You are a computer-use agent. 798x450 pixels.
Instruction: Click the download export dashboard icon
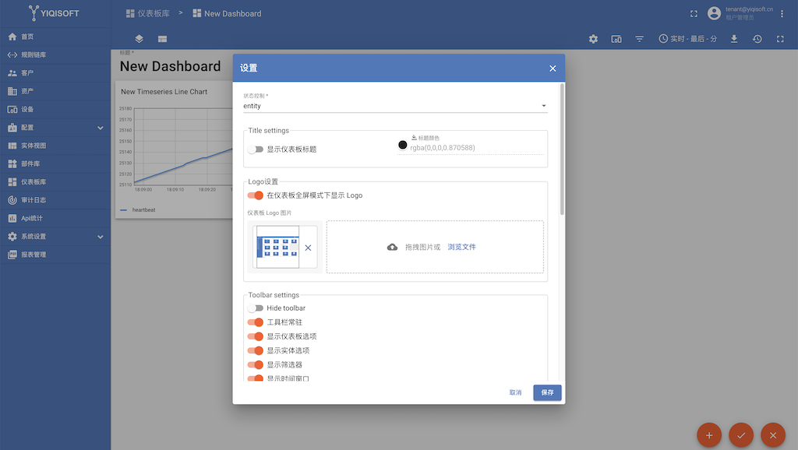tap(734, 39)
